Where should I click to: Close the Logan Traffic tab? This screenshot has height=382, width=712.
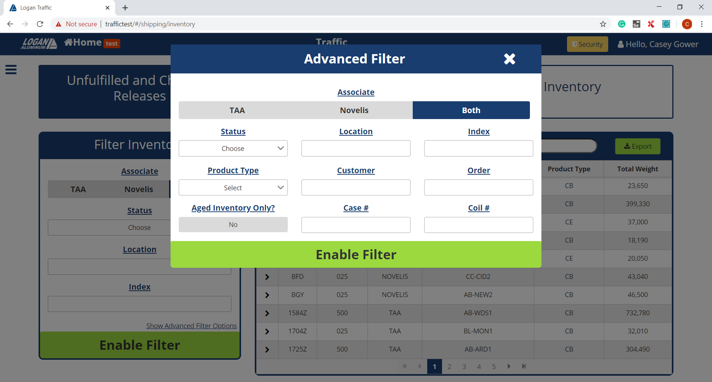click(108, 8)
